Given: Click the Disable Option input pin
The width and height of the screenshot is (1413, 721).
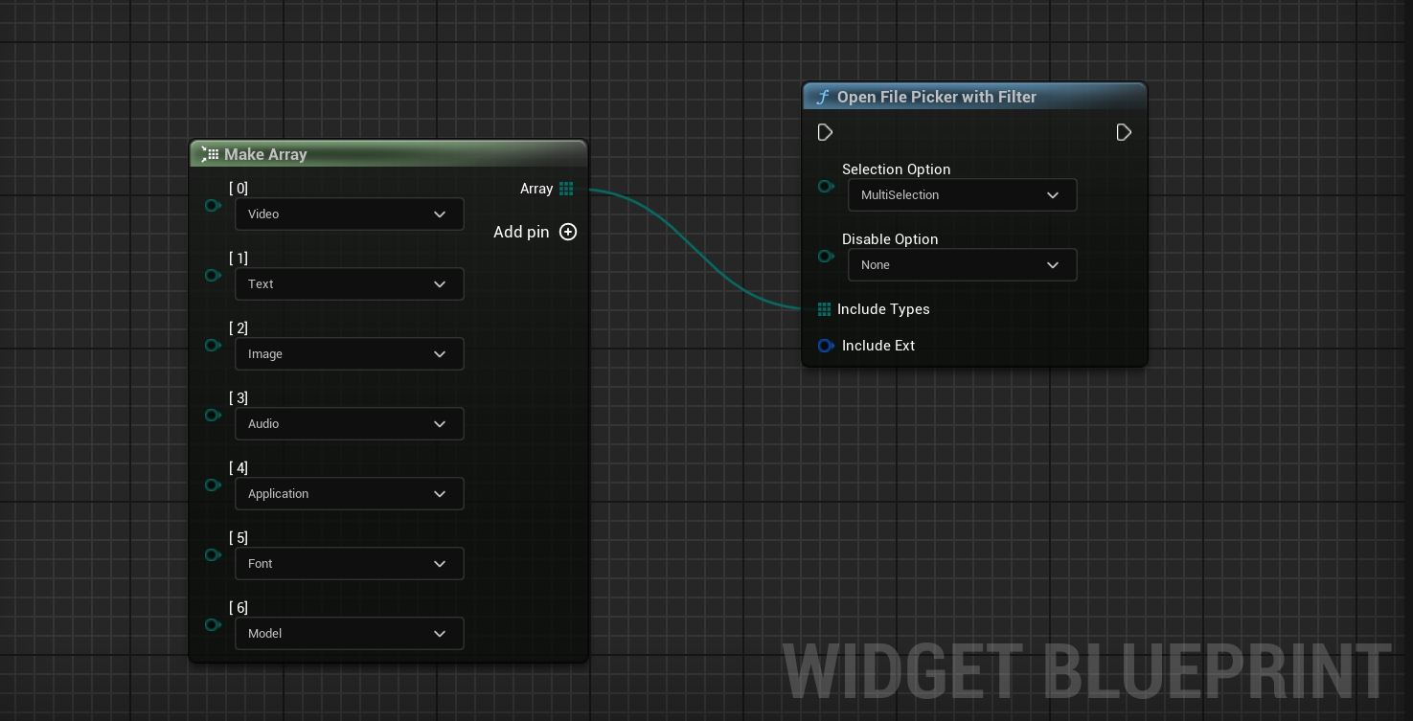Looking at the screenshot, I should (825, 256).
